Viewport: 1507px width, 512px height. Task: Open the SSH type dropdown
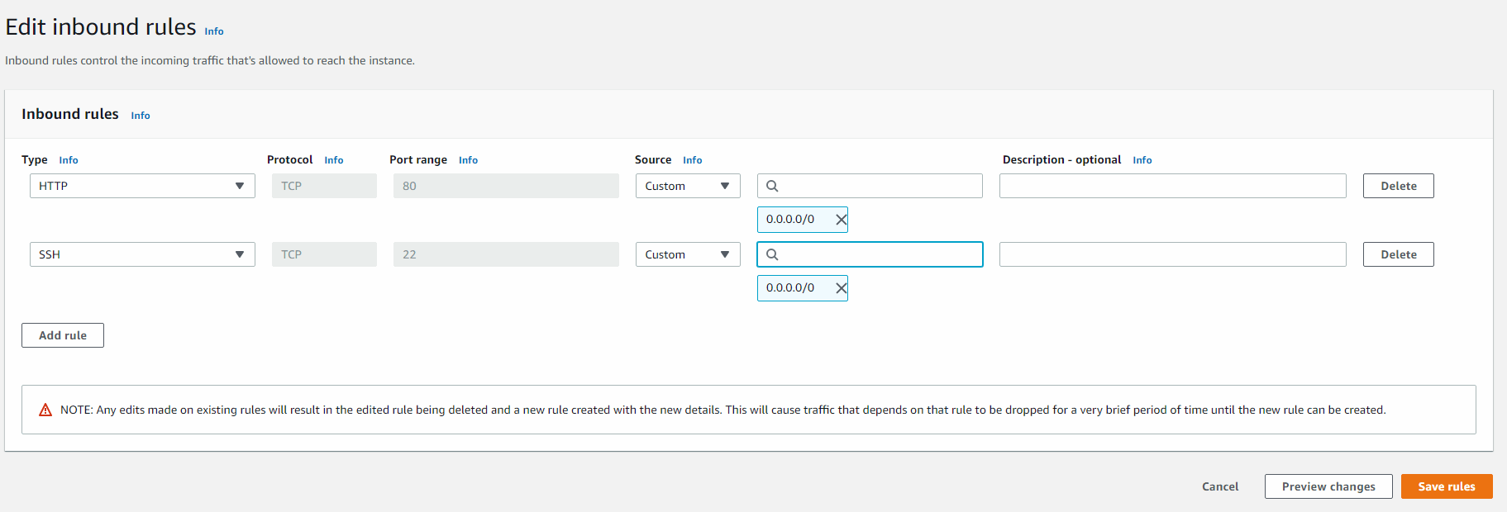142,254
